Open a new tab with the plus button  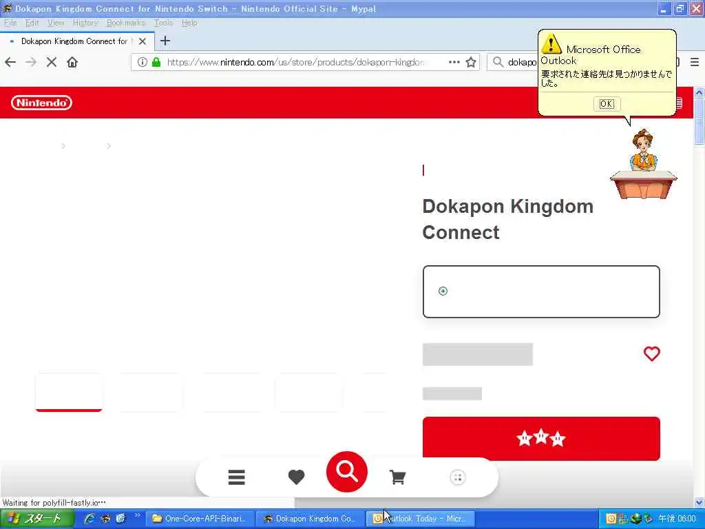coord(165,41)
